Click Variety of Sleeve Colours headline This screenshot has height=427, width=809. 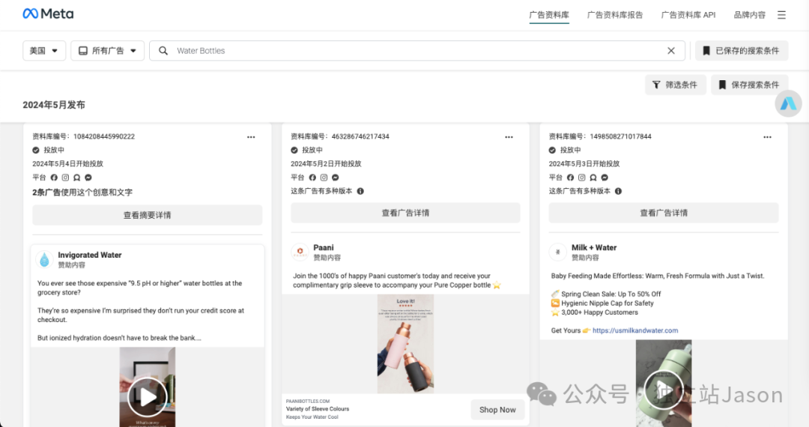tap(318, 409)
